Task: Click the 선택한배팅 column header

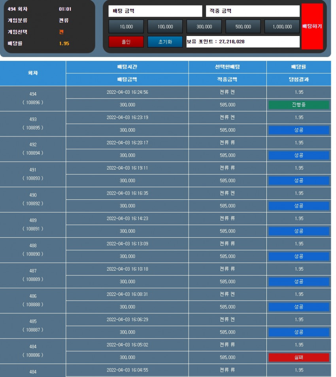Action: coord(227,67)
